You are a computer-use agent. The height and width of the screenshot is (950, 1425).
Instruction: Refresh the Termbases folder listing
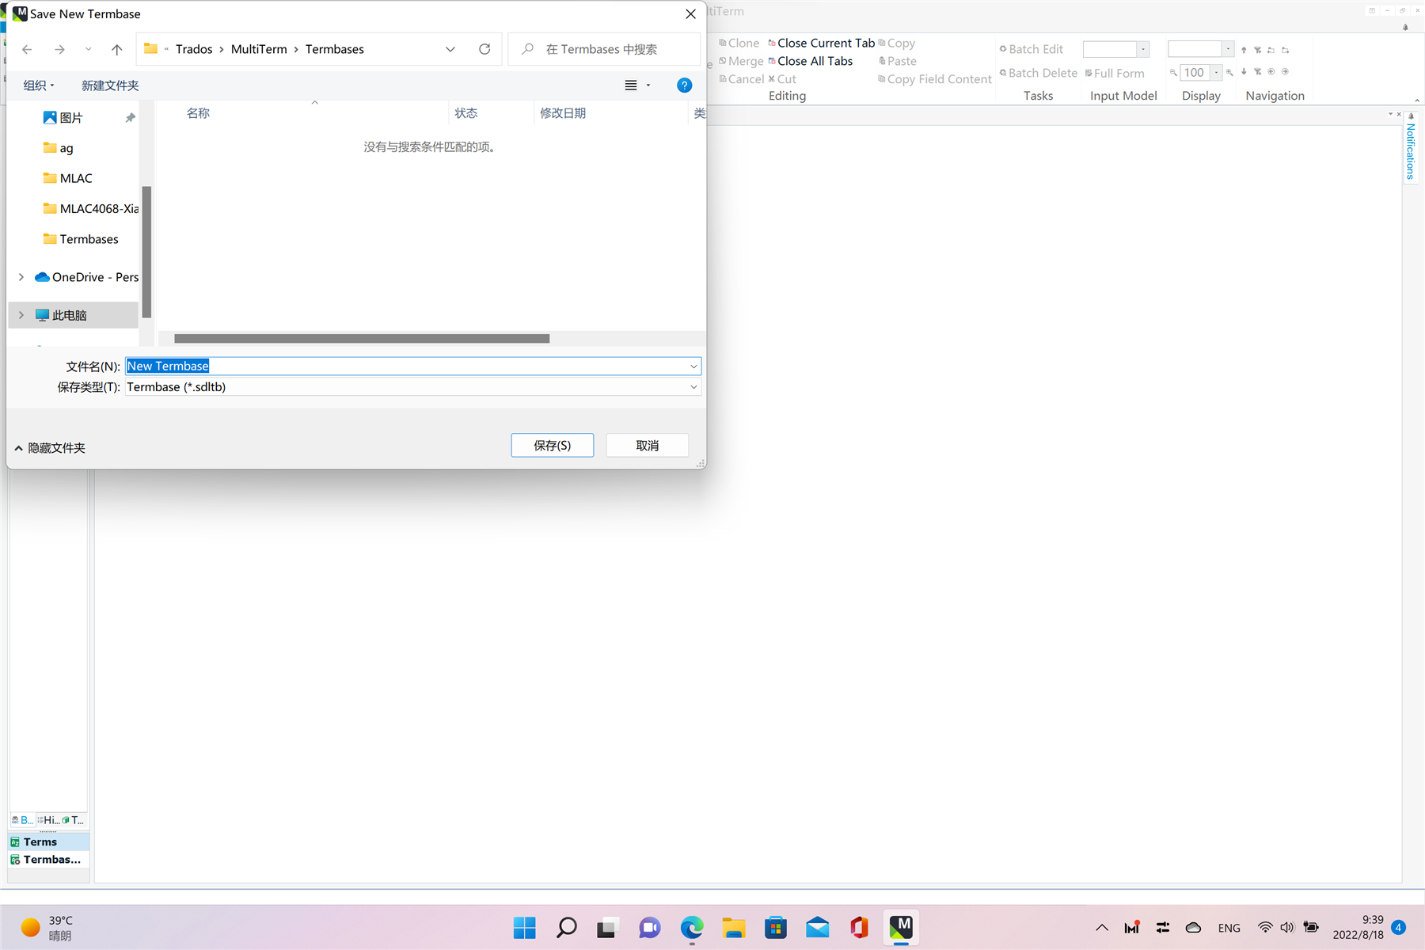(484, 49)
